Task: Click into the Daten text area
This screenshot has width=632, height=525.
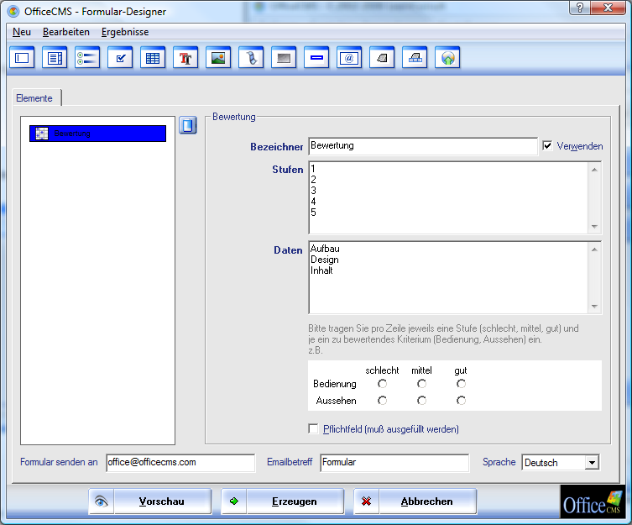Action: [448, 278]
